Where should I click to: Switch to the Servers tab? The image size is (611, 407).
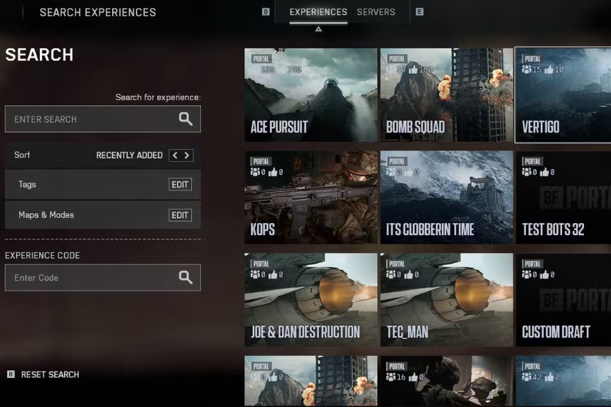376,12
